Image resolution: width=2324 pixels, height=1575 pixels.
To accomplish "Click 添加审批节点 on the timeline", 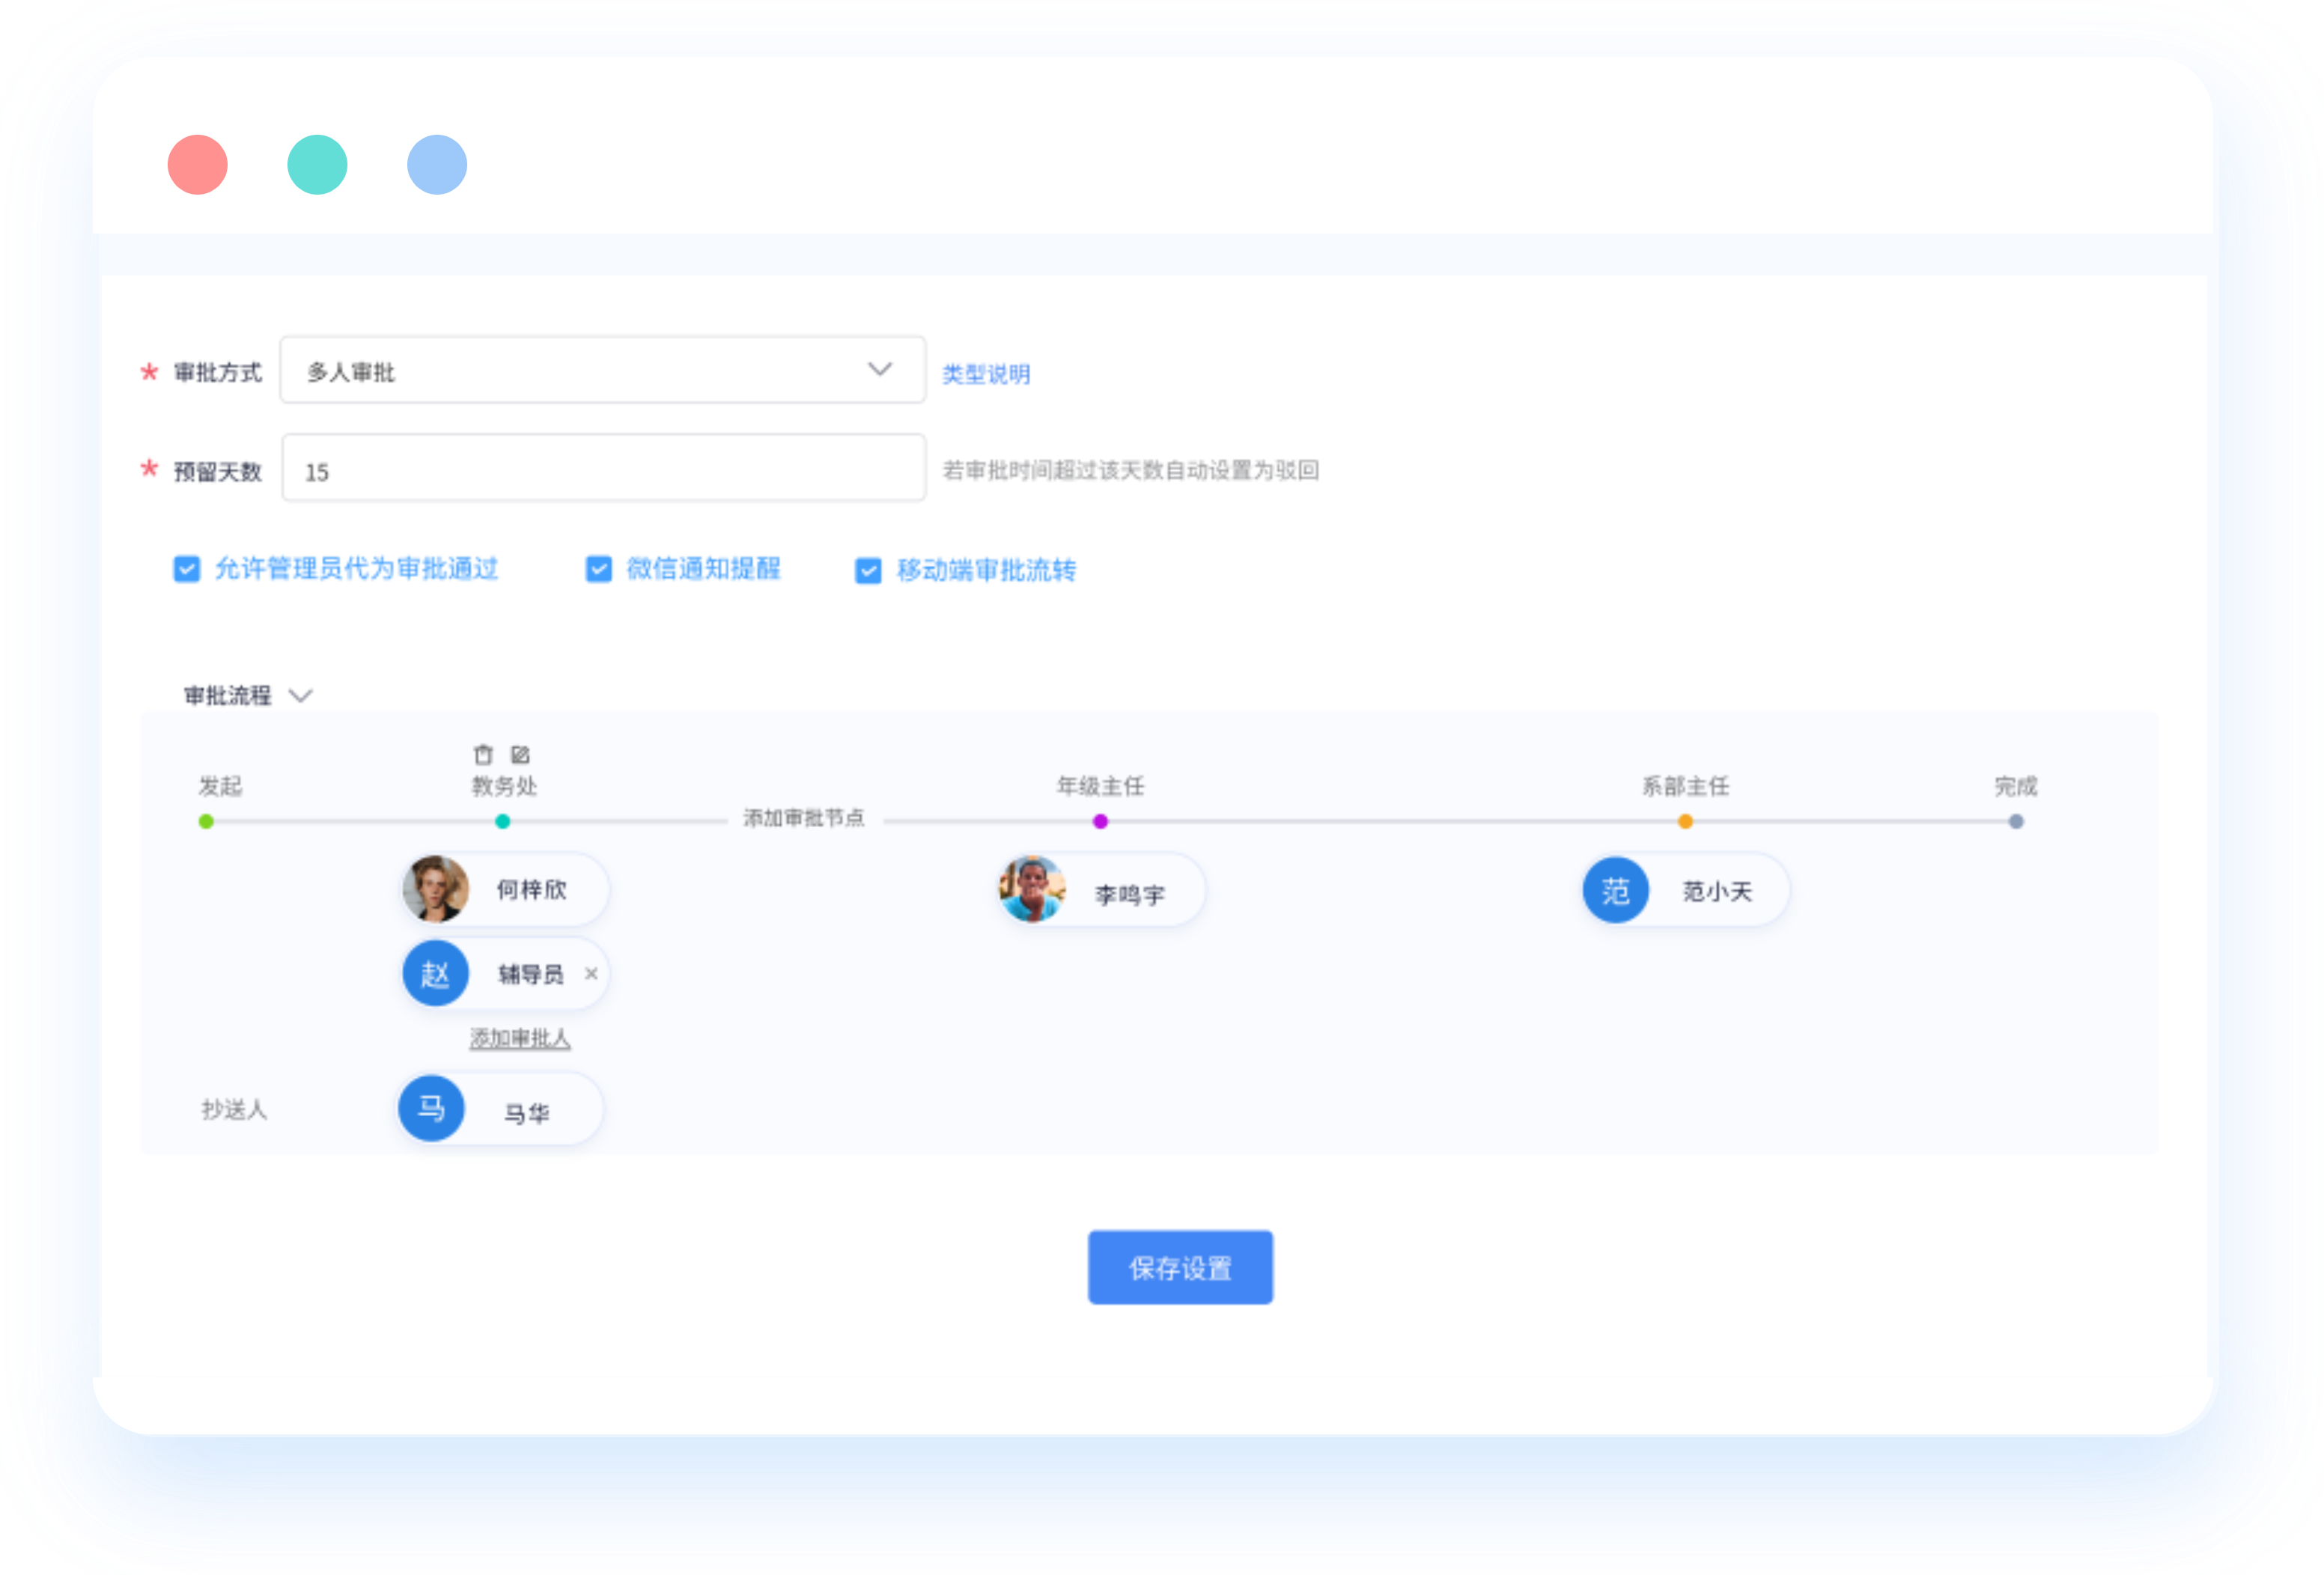I will click(x=803, y=818).
